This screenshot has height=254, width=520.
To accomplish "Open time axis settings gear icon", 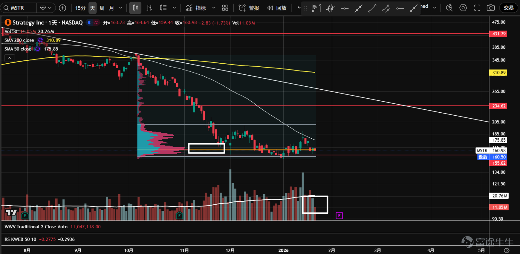I will pos(506,250).
